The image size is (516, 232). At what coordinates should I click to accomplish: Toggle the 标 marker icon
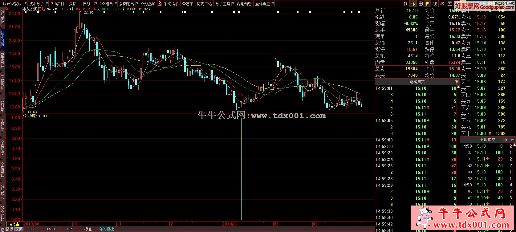pos(413,4)
